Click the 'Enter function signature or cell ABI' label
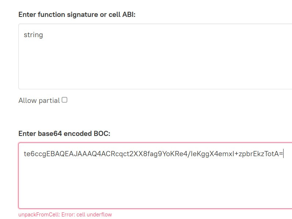The width and height of the screenshot is (292, 219). (77, 15)
